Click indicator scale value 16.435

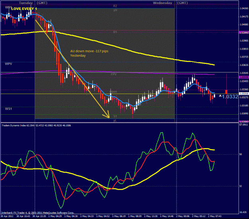tap(243, 212)
